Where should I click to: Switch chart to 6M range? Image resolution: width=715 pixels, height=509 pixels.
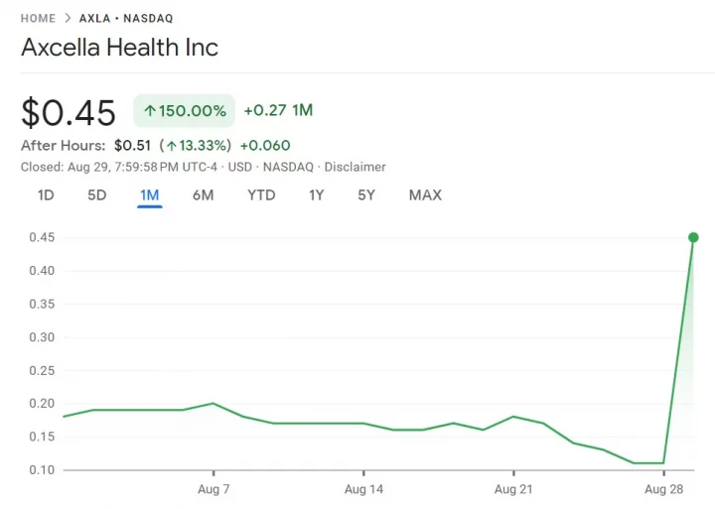pyautogui.click(x=203, y=195)
